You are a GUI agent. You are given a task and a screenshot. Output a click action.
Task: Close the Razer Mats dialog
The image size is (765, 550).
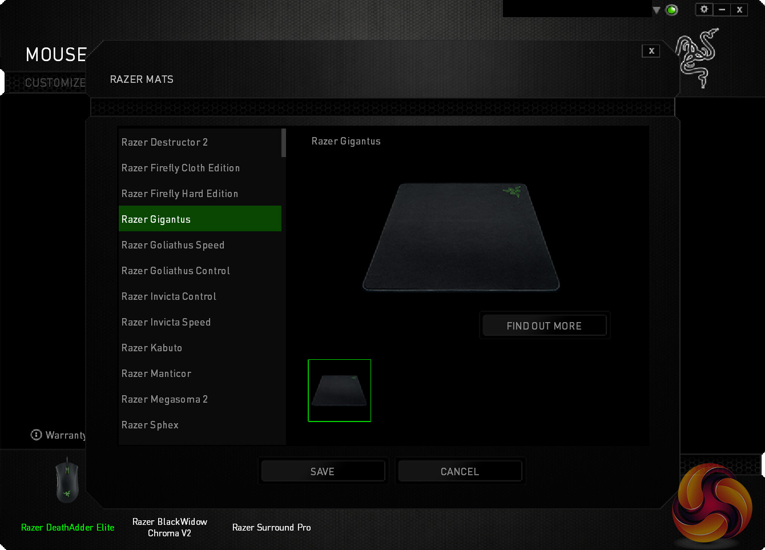pos(651,51)
